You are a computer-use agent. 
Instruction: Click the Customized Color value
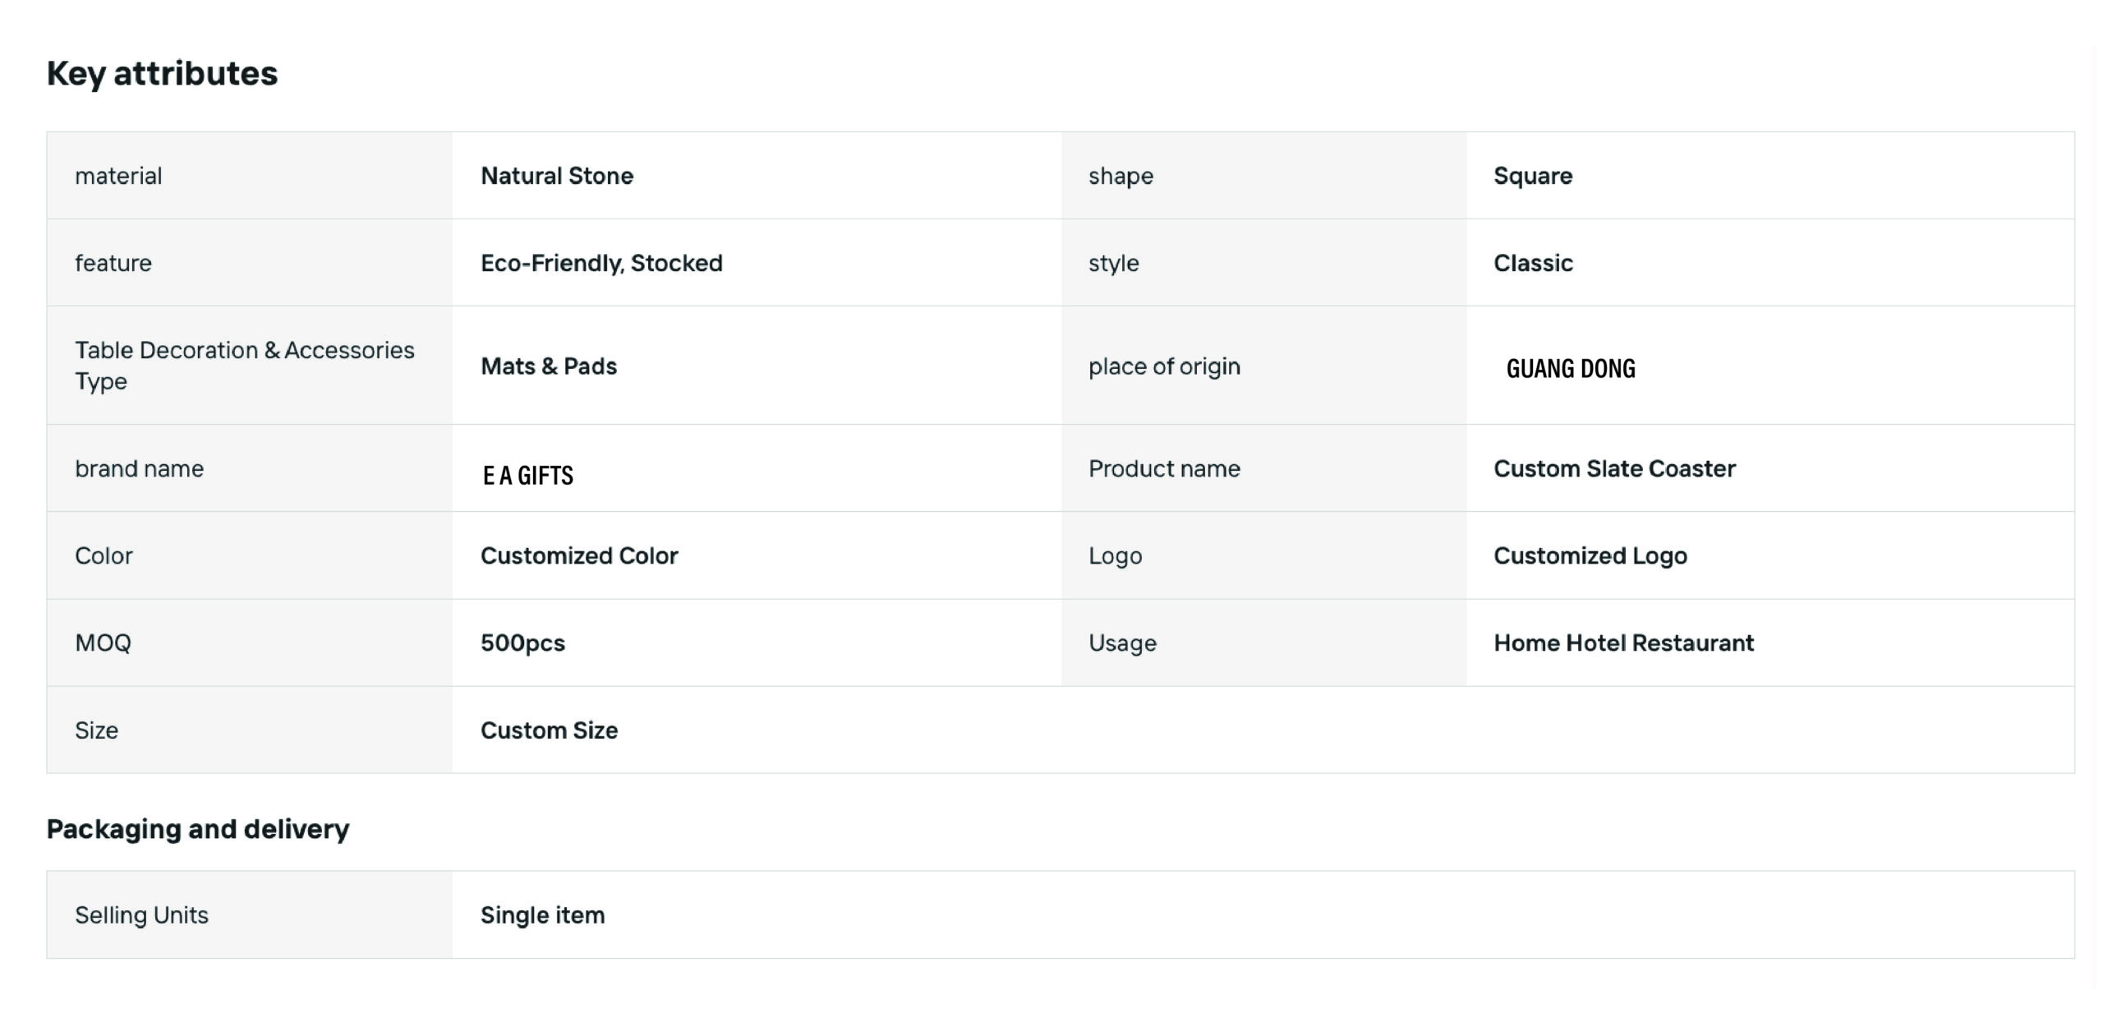pyautogui.click(x=579, y=556)
